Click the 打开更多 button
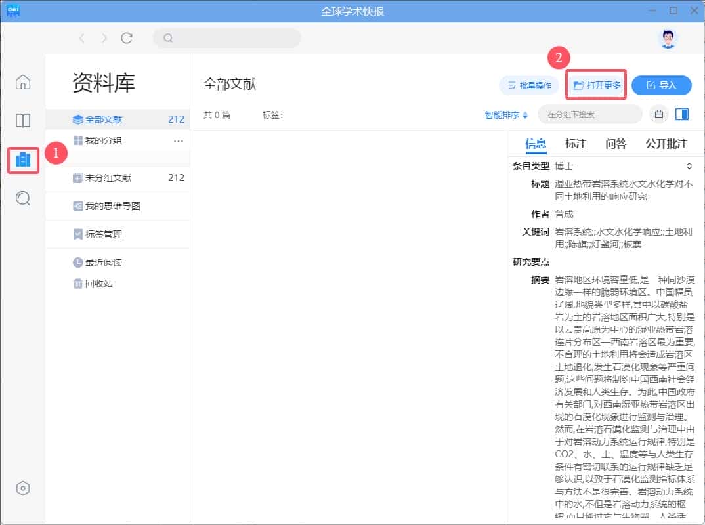Screen dimensions: 705x525 (x=595, y=85)
